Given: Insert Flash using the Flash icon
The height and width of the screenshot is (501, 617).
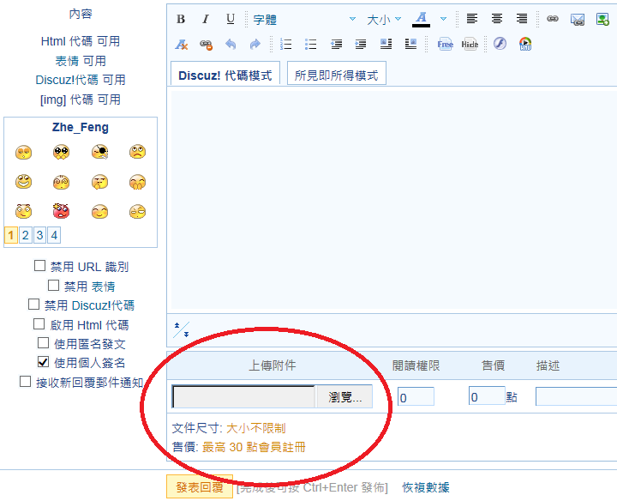Looking at the screenshot, I should (500, 44).
